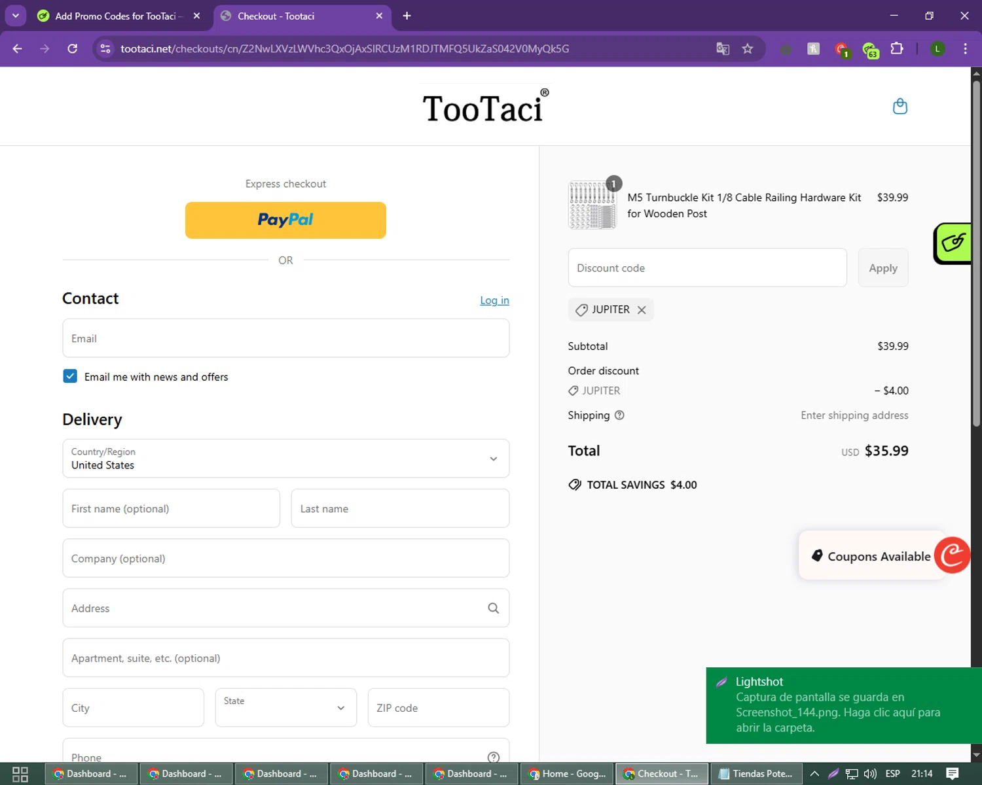Click the City input field
Viewport: 982px width, 785px height.
pyautogui.click(x=134, y=707)
